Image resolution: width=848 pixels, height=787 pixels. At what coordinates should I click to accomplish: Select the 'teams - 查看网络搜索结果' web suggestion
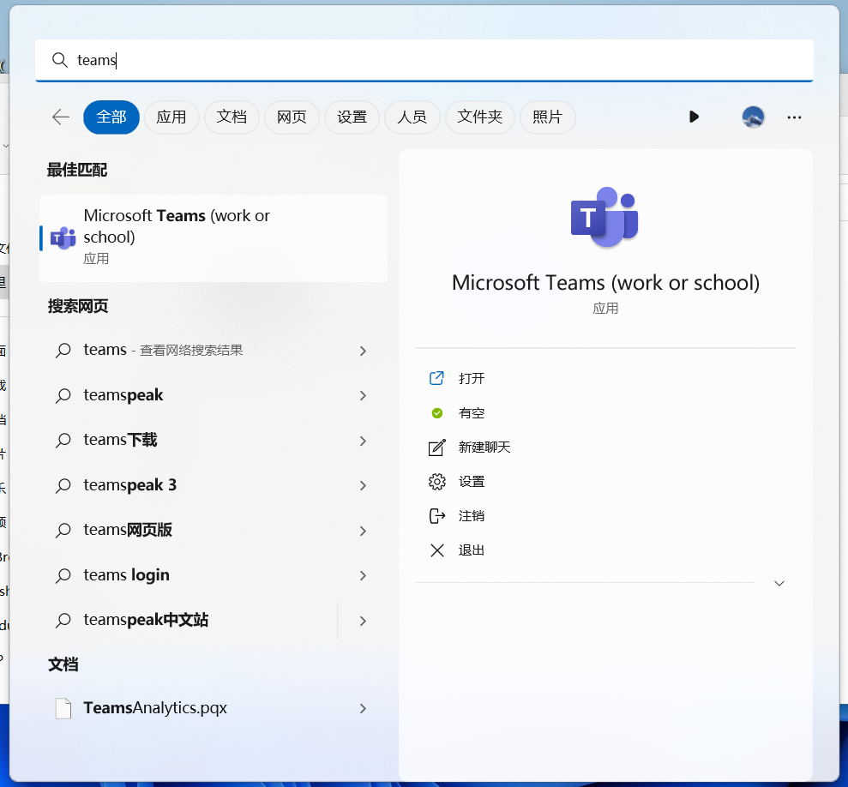tap(214, 350)
